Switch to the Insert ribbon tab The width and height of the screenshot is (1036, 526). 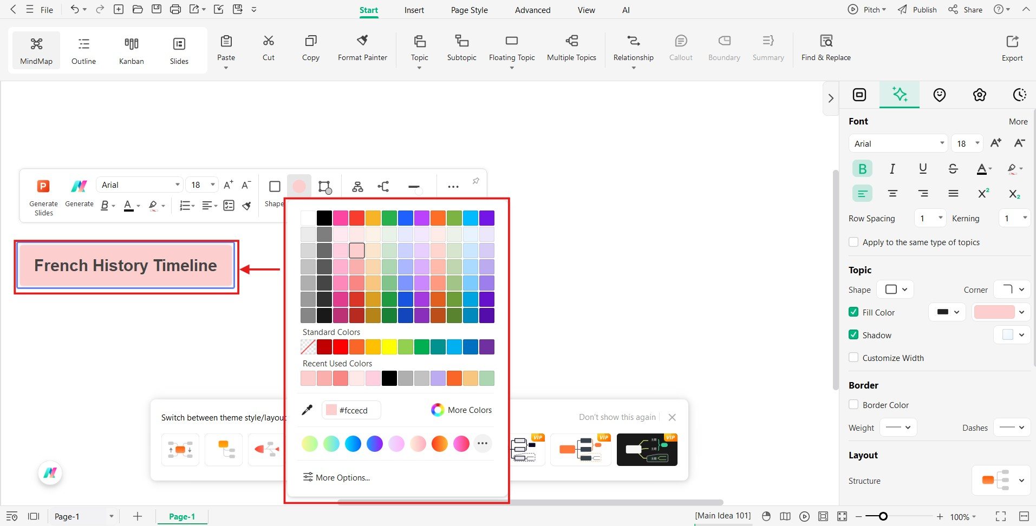[414, 10]
